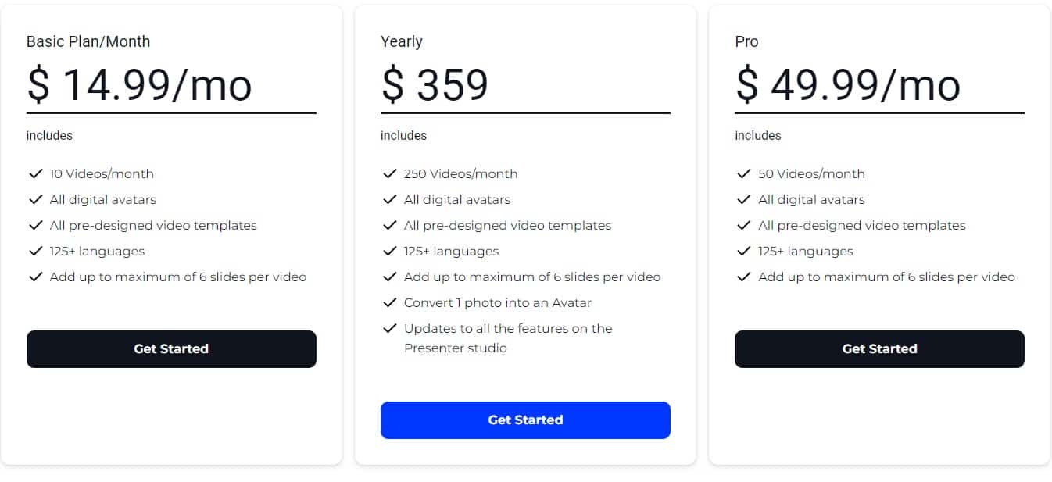Click the checkmark next to All pre-designed video templates in Yearly

tap(391, 225)
